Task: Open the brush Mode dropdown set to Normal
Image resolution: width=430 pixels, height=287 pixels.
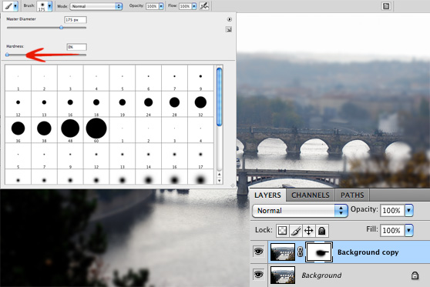Action: (96, 6)
